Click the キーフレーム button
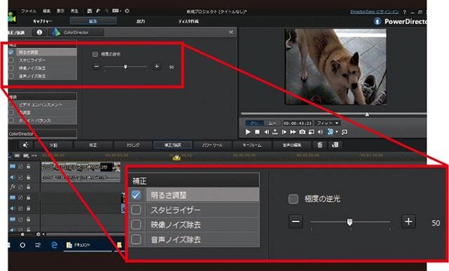 click(252, 145)
